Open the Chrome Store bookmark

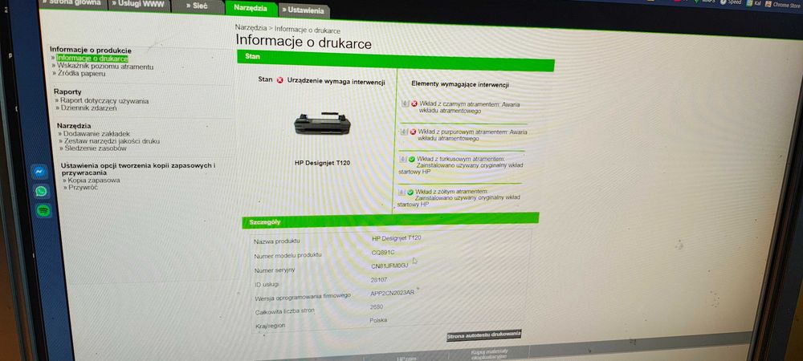pyautogui.click(x=783, y=4)
